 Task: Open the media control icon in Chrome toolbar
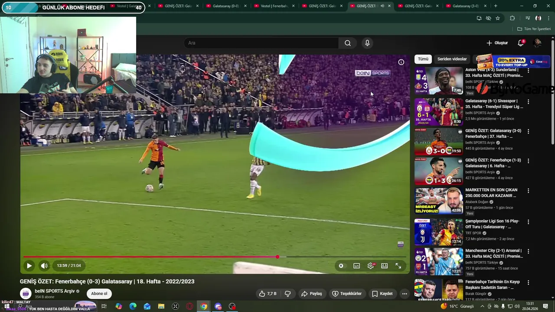point(528,18)
